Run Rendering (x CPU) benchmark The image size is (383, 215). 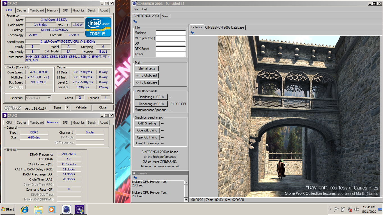[151, 104]
